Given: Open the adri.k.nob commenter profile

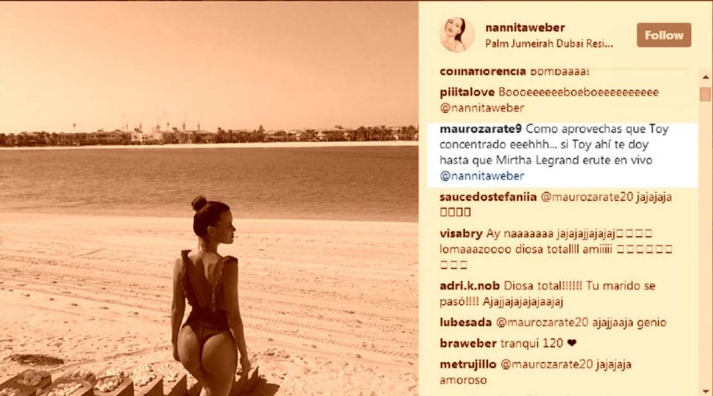Looking at the screenshot, I should (x=470, y=286).
